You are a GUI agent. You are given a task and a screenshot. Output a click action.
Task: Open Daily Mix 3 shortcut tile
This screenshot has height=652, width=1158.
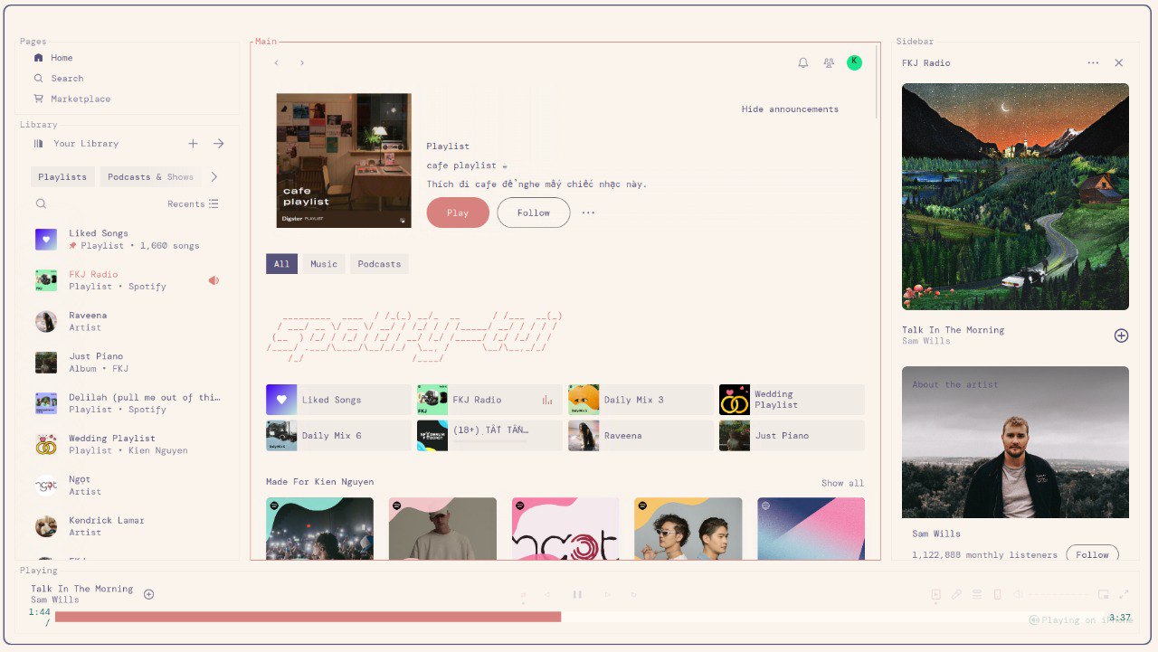[x=641, y=400]
